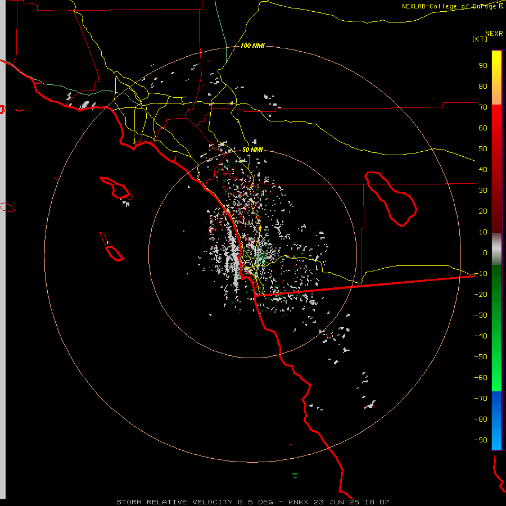The image size is (506, 506).
Task: Click the San Clemente Island outline
Action: point(112,247)
